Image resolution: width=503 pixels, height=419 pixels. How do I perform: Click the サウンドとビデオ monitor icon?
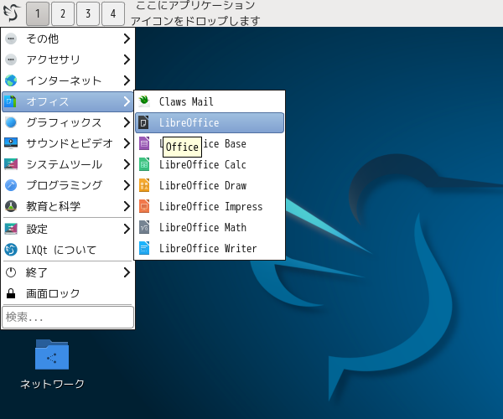[11, 143]
